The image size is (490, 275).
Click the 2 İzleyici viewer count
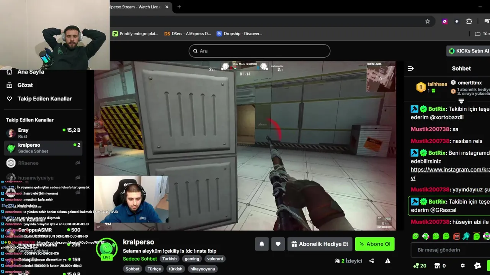[x=349, y=261]
